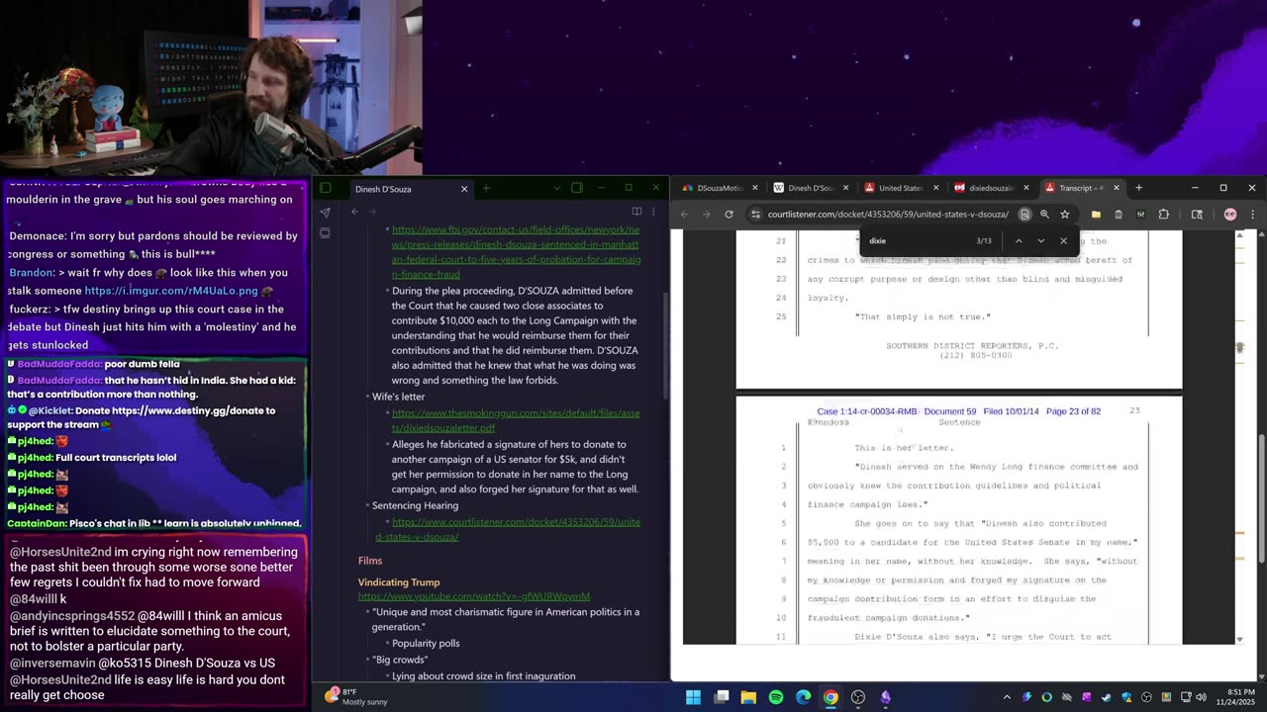This screenshot has width=1267, height=712.
Task: Open Obsidian from the taskbar
Action: pos(885,697)
